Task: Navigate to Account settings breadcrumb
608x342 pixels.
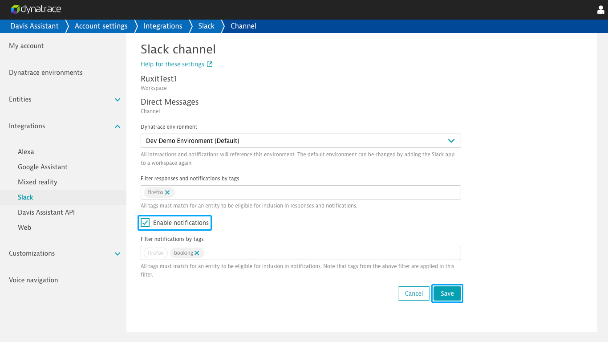Action: click(x=101, y=26)
